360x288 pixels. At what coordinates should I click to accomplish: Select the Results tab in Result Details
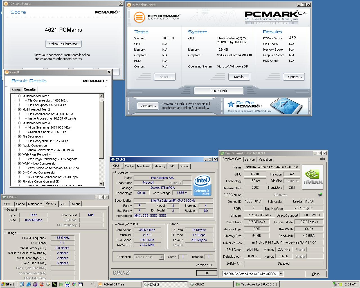[30, 89]
